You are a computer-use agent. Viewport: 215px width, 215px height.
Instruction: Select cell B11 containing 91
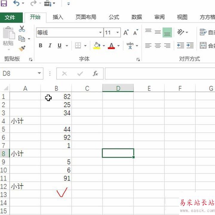(x=56, y=178)
